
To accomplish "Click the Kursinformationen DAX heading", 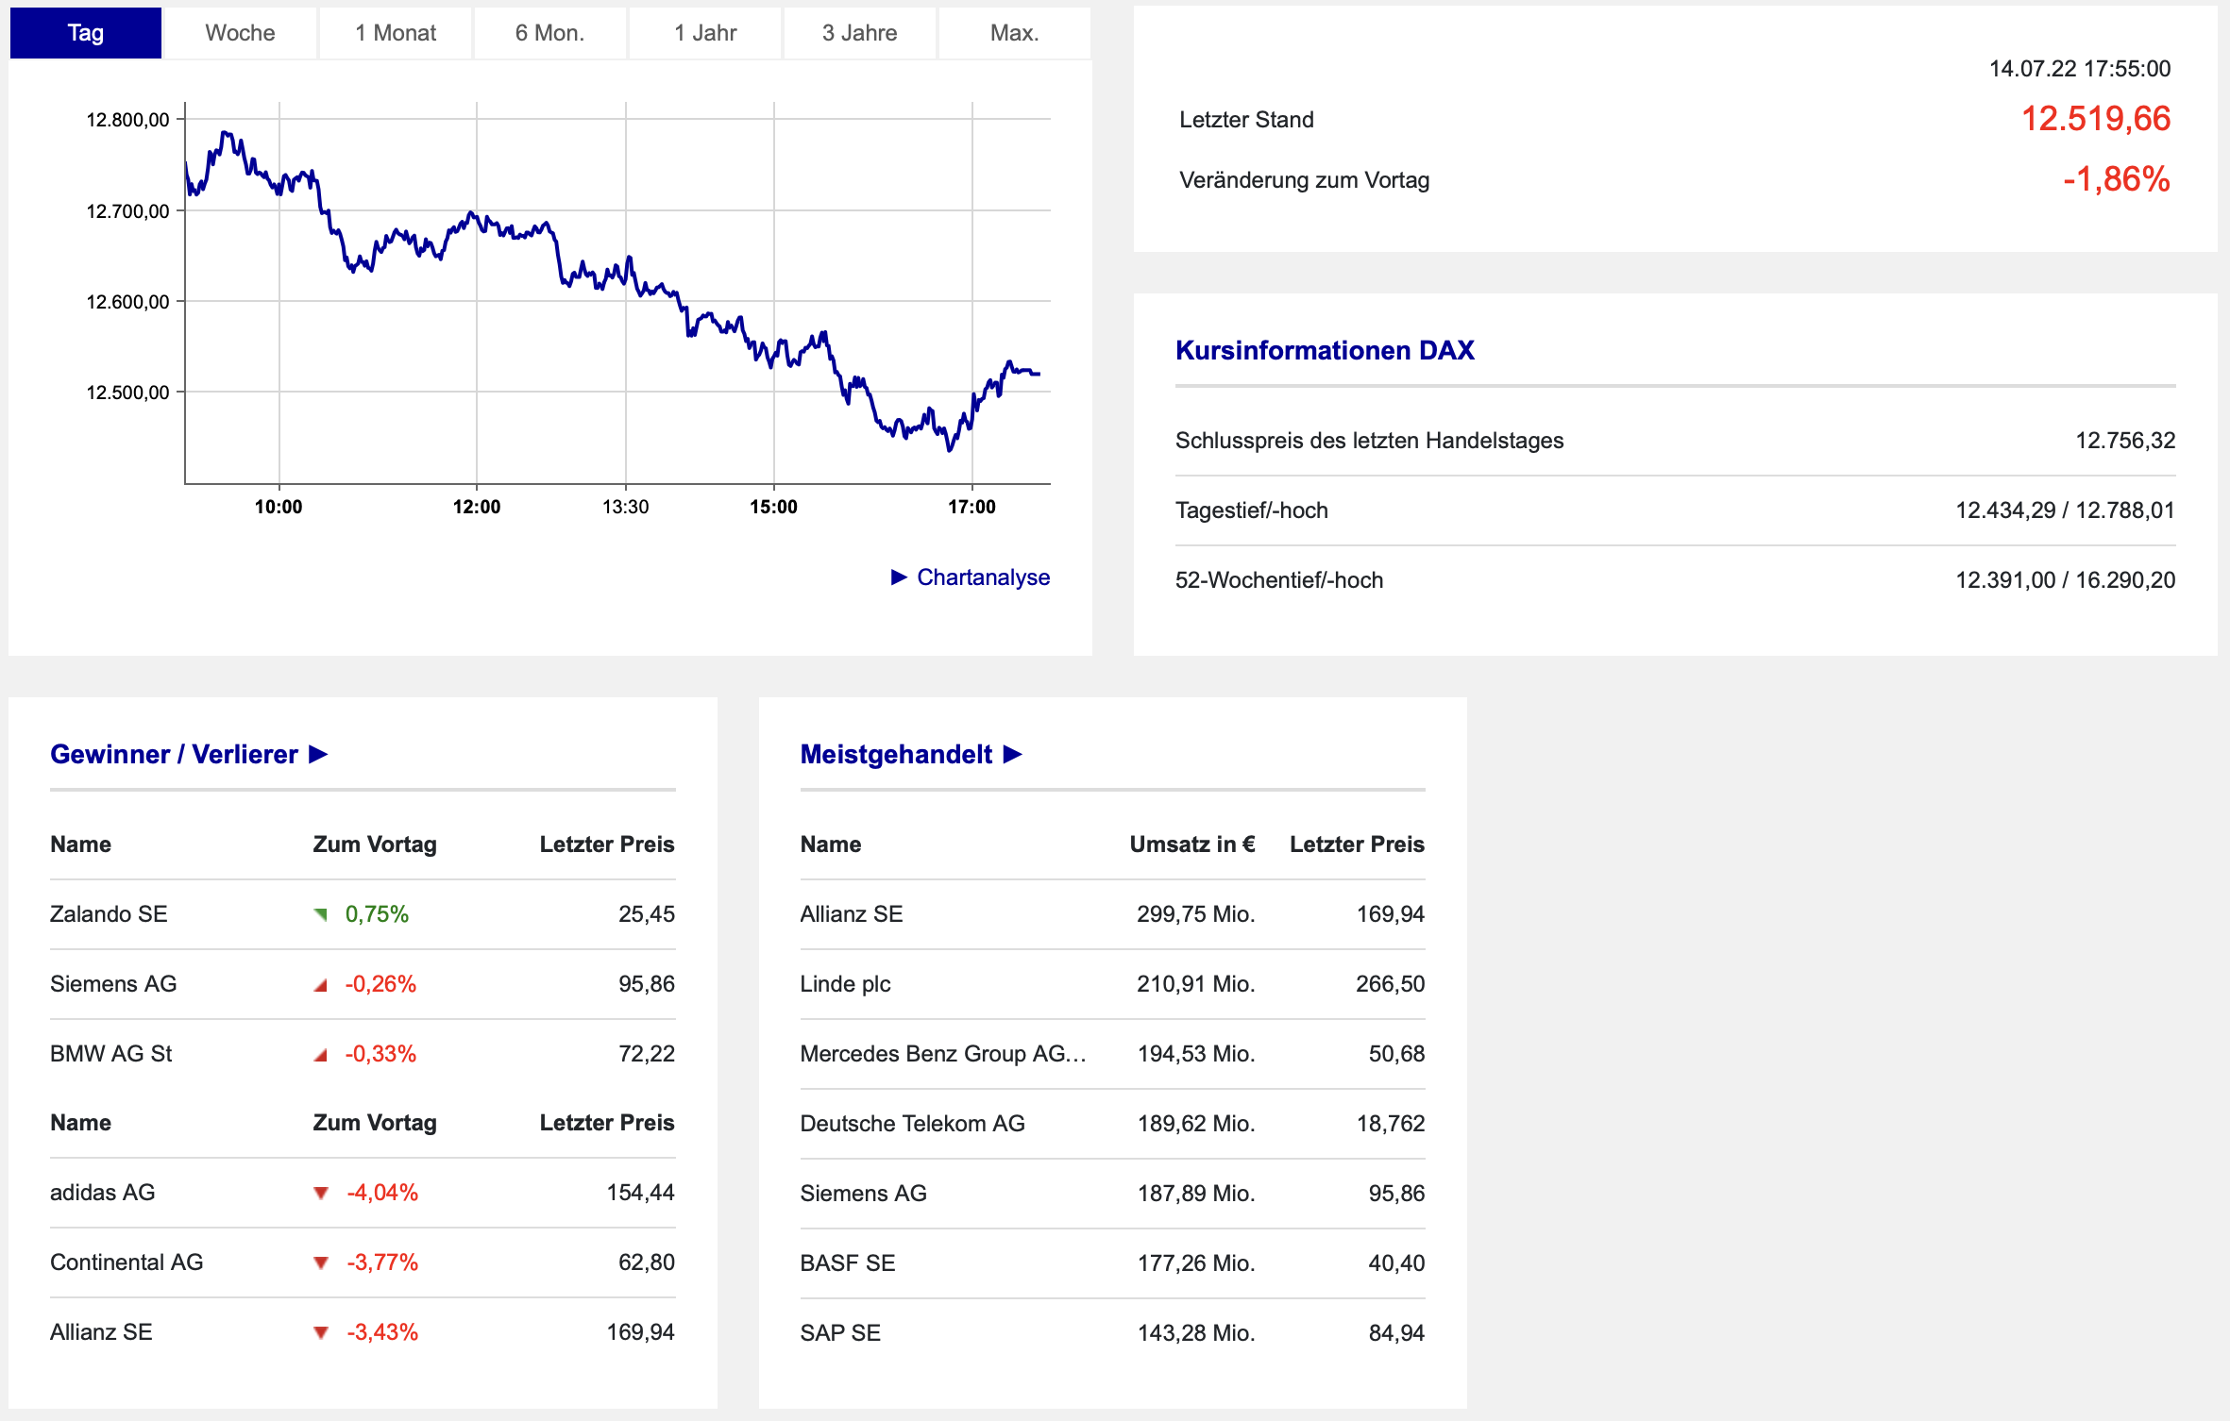I will click(1325, 351).
